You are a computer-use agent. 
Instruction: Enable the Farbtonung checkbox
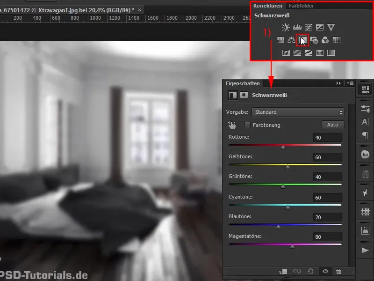[x=246, y=125]
